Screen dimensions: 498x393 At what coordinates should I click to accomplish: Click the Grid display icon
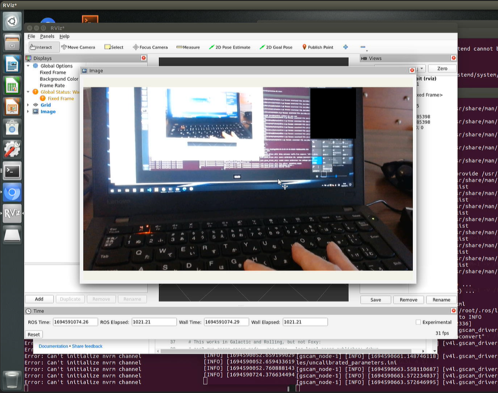tap(35, 105)
